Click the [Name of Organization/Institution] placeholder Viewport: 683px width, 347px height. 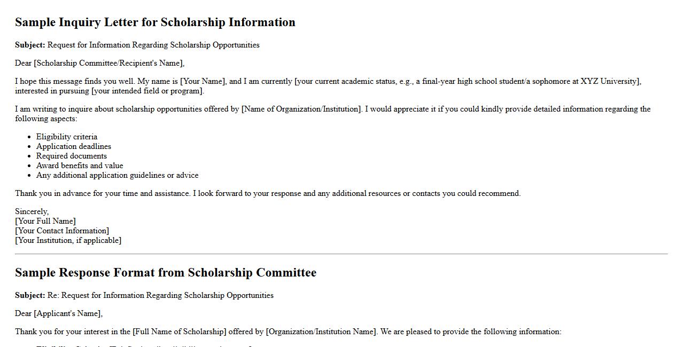point(301,109)
